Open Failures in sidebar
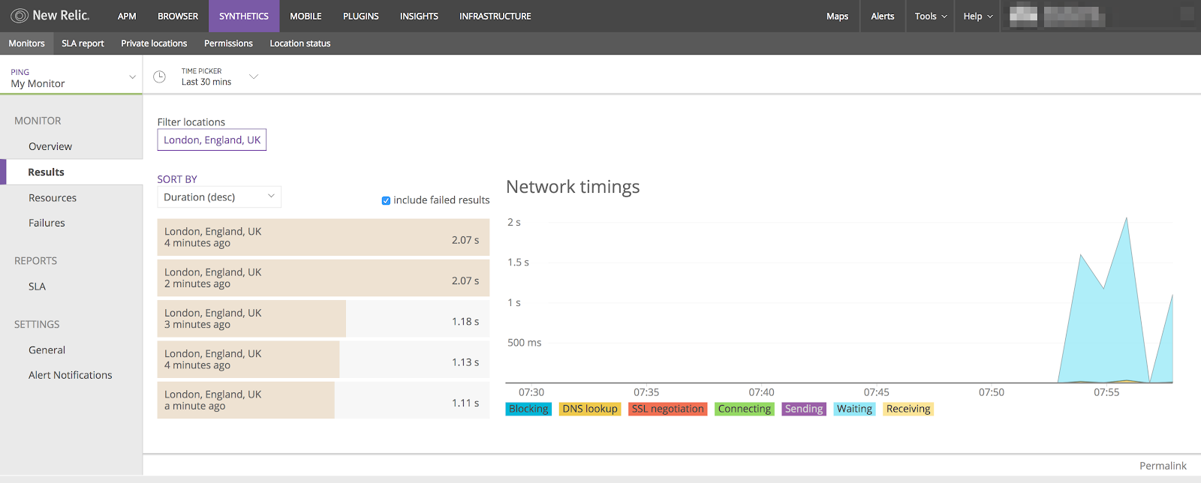 click(x=47, y=223)
